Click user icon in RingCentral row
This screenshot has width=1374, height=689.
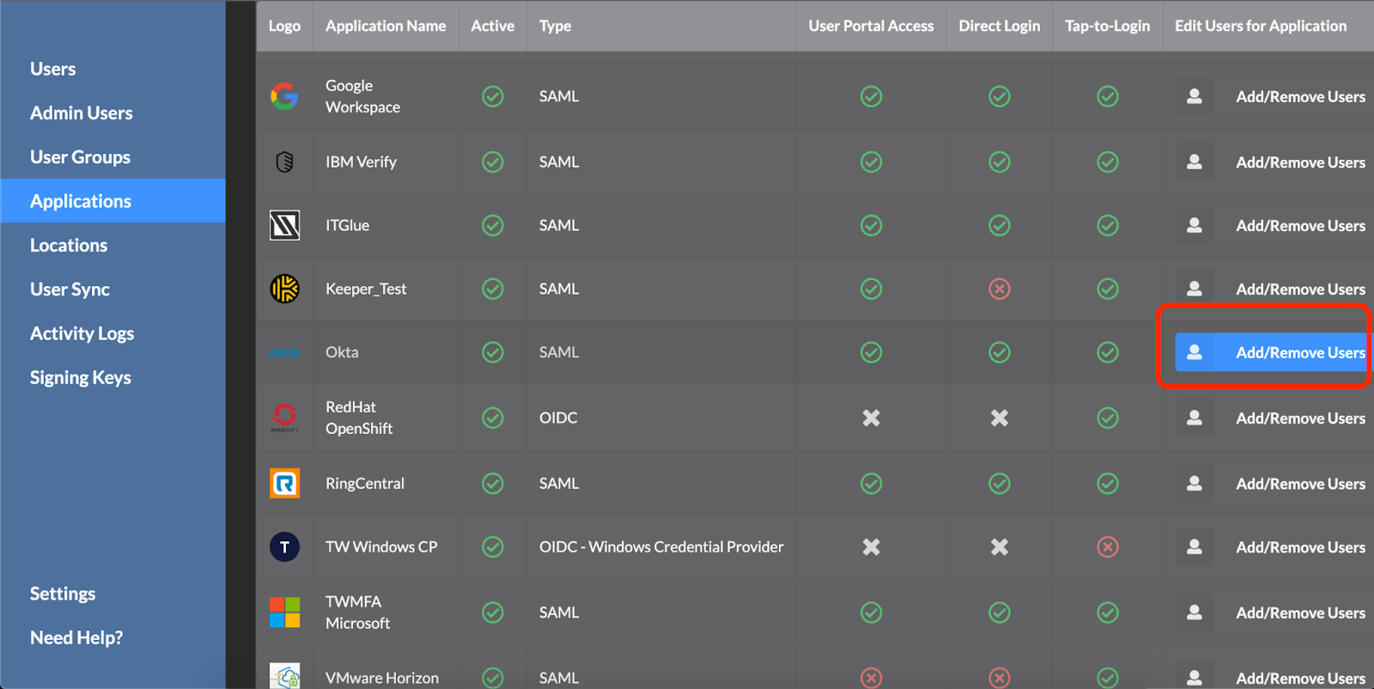[x=1195, y=484]
